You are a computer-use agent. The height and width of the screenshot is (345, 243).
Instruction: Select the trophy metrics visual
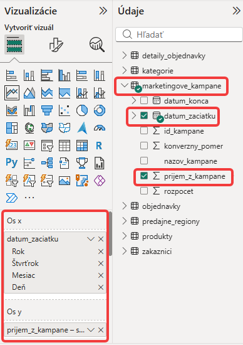coord(82,163)
